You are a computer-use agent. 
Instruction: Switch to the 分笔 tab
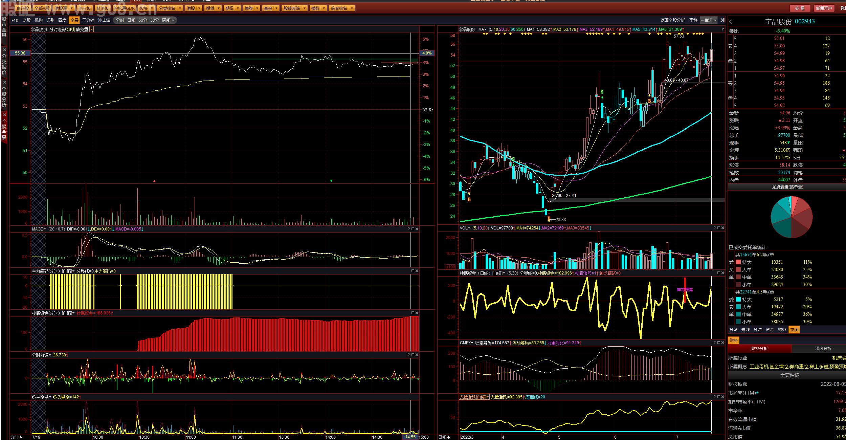click(x=734, y=329)
